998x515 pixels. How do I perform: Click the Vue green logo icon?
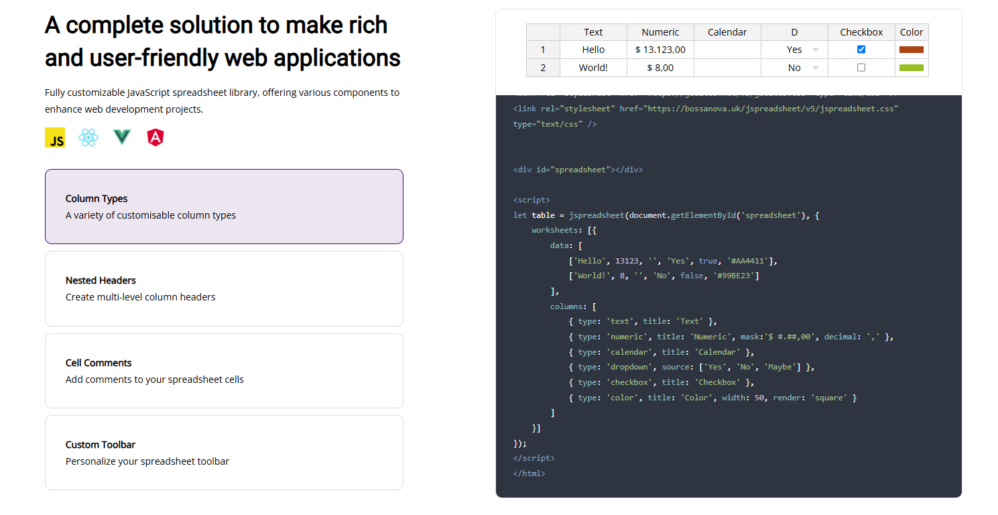[x=122, y=137]
